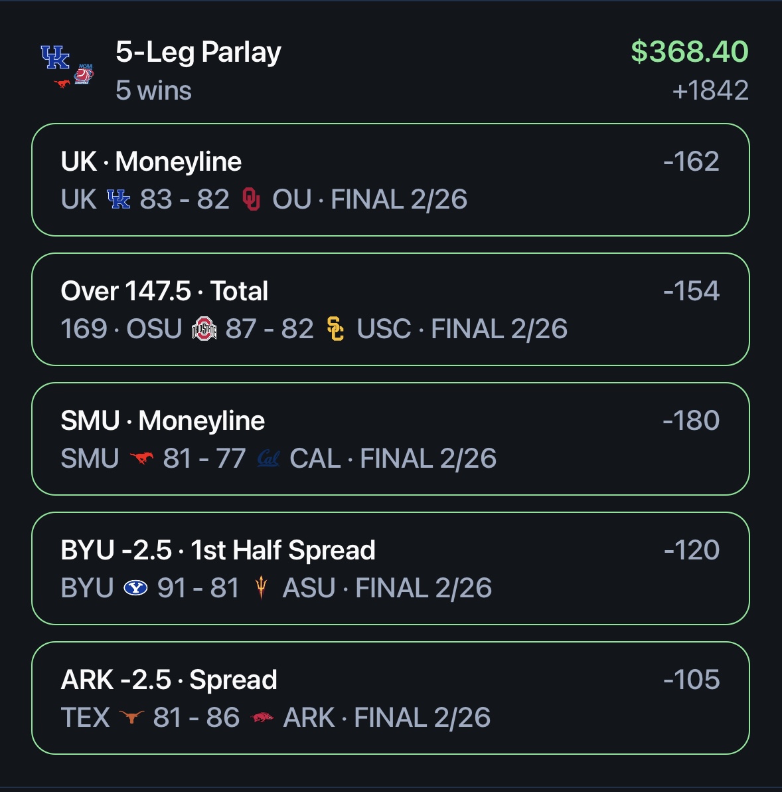Click the +1842 parlay odds
Viewport: 782px width, 792px height.
click(710, 91)
